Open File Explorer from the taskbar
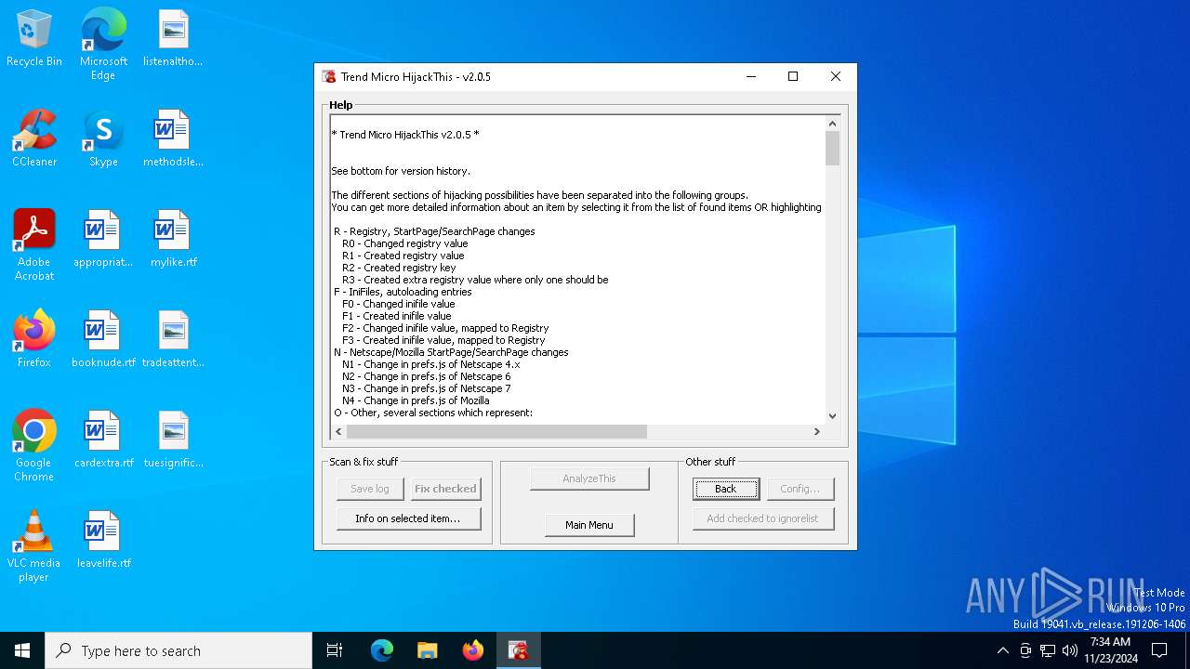1190x669 pixels. click(428, 650)
